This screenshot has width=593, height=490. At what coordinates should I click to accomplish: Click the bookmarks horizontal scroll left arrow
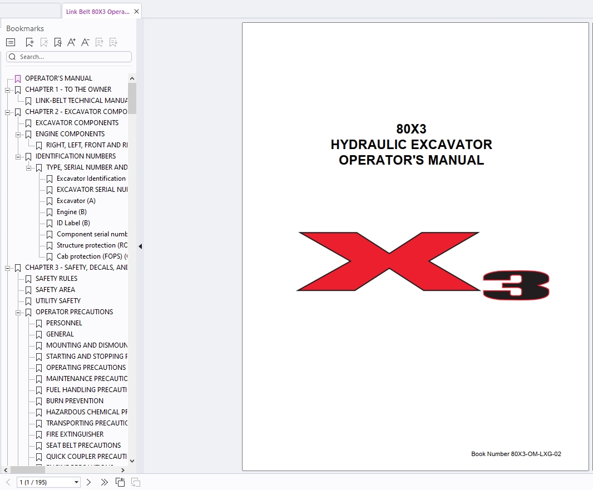(x=6, y=470)
